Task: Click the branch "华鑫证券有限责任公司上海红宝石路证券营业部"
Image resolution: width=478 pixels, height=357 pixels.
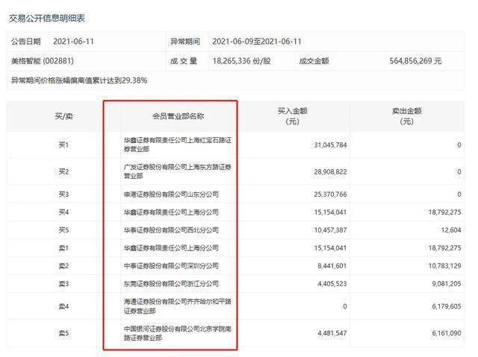Action: [178, 145]
